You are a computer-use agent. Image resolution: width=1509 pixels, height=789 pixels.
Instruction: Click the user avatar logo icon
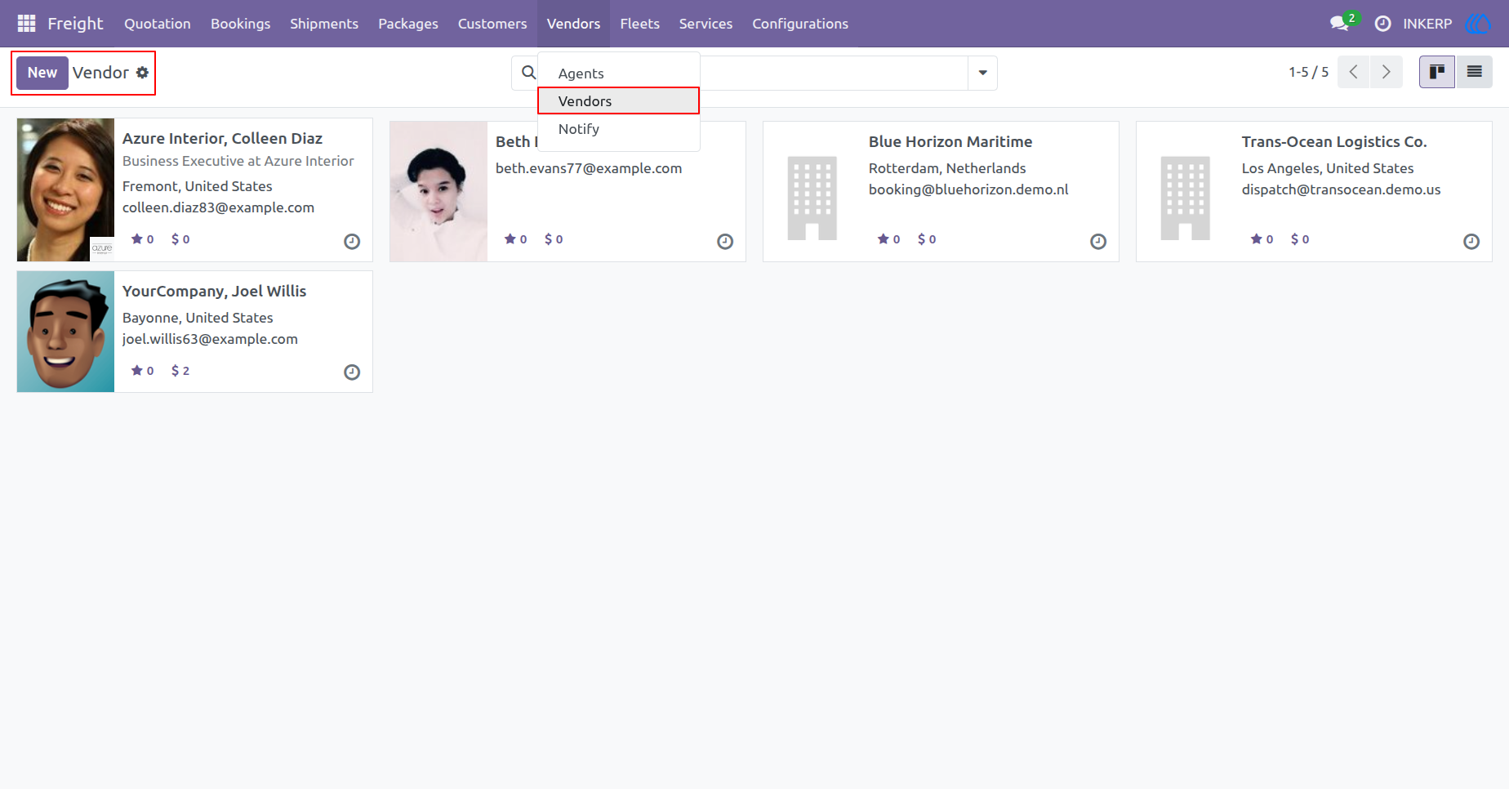pyautogui.click(x=1478, y=24)
